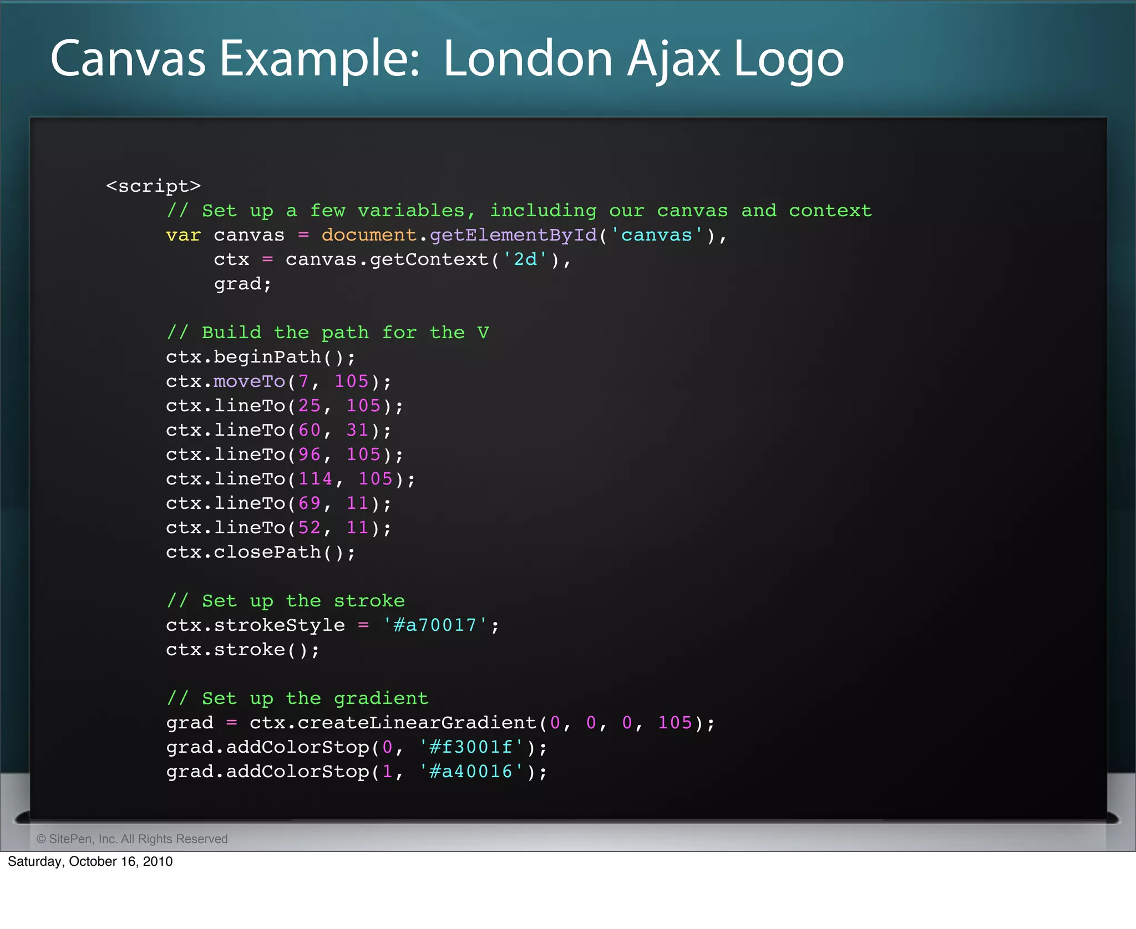Click the ctx.beginPath() line
This screenshot has width=1136, height=929.
(260, 357)
